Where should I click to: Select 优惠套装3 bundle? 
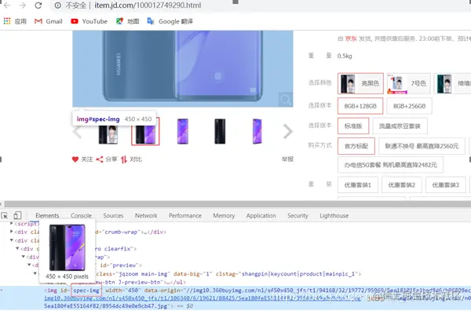pos(445,185)
